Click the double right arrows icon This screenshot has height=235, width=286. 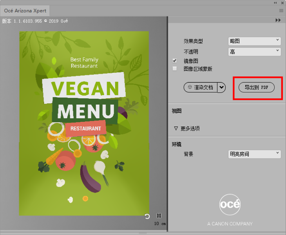[x=278, y=20]
